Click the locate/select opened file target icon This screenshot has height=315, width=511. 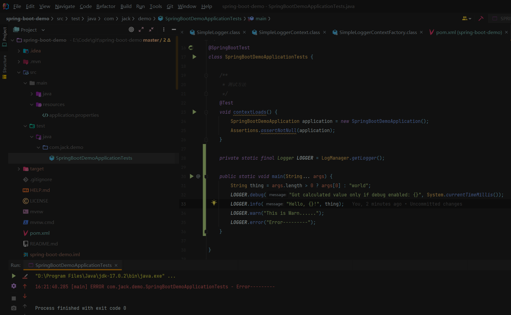click(131, 29)
